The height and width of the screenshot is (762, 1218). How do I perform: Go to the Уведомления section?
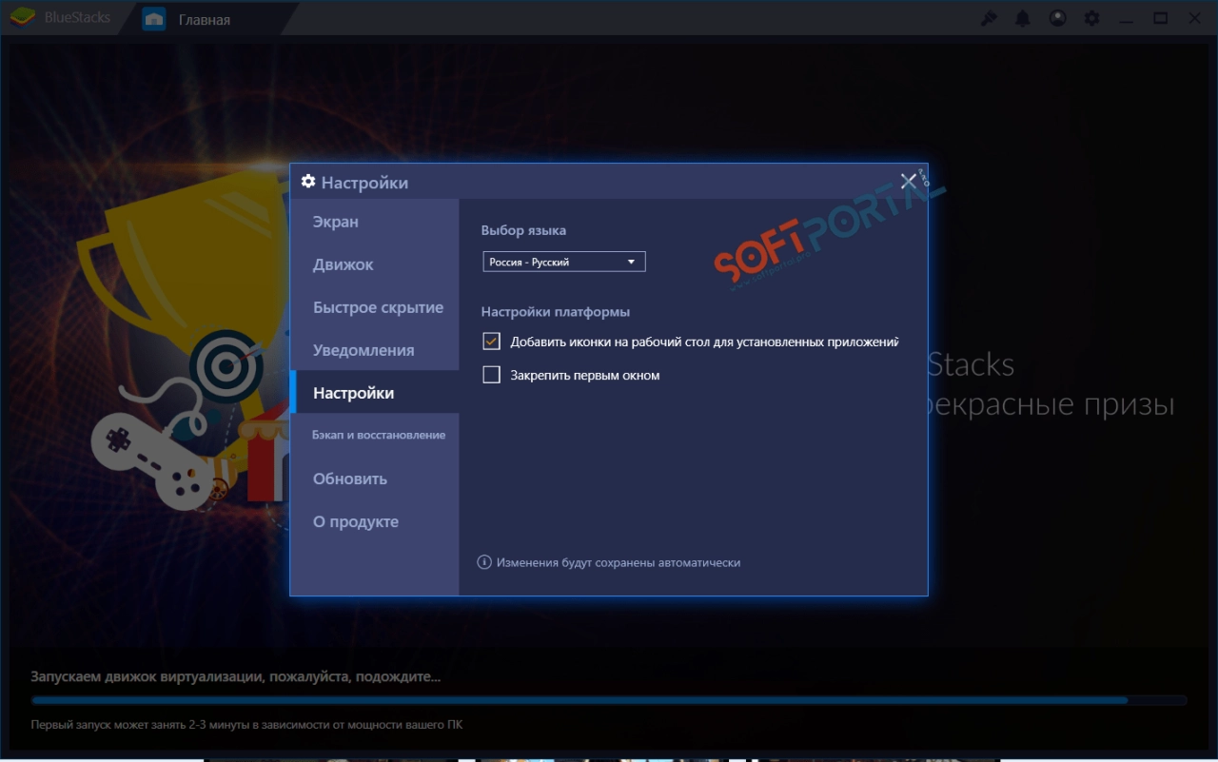tap(375, 350)
